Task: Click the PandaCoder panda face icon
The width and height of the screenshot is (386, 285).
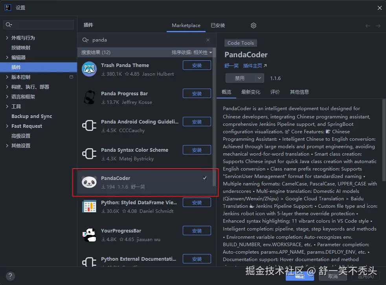Action: click(89, 182)
